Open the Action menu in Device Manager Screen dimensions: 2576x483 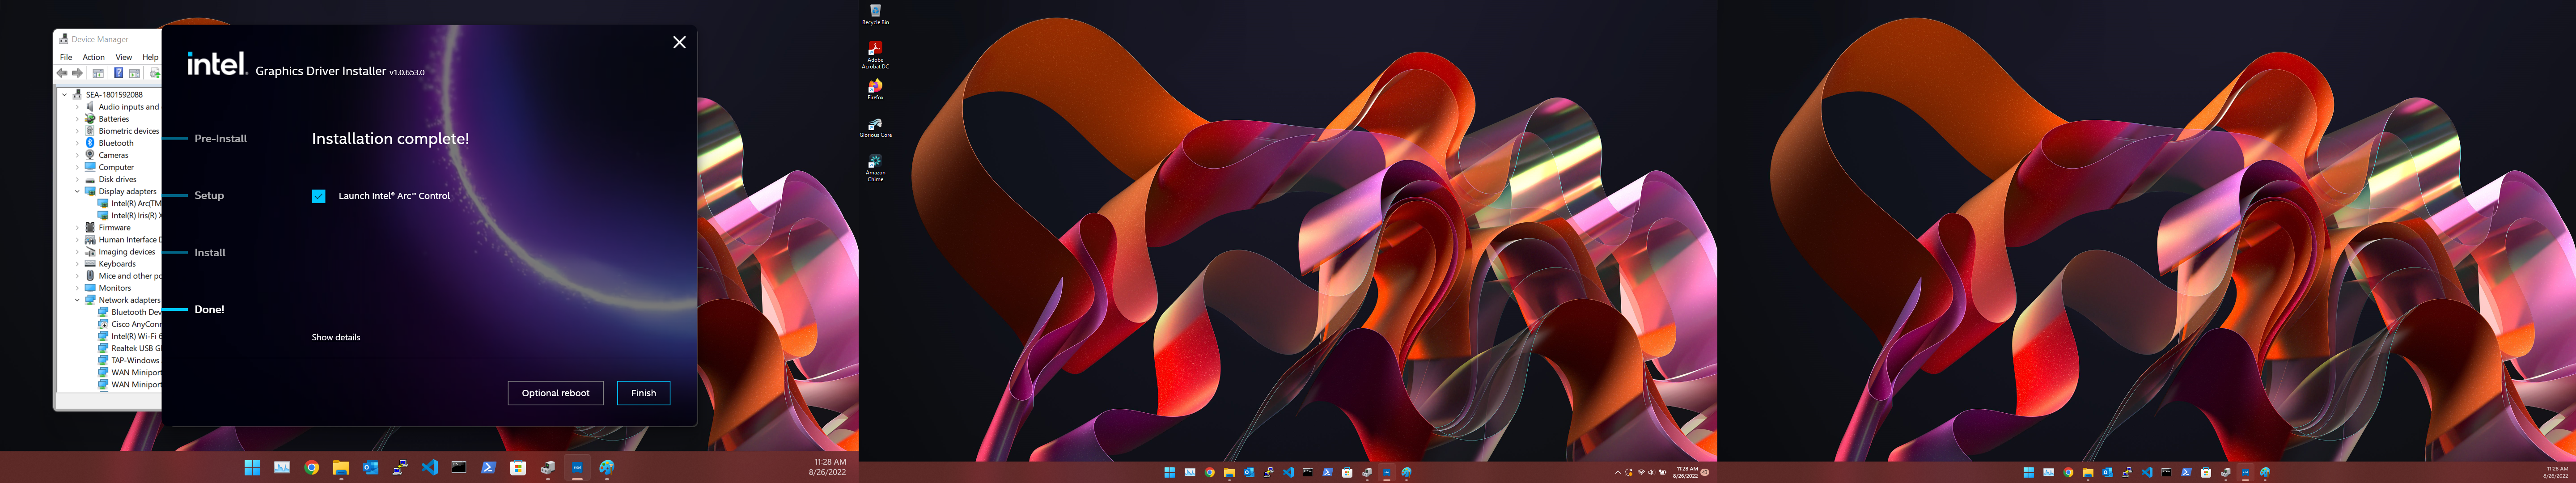pos(93,57)
